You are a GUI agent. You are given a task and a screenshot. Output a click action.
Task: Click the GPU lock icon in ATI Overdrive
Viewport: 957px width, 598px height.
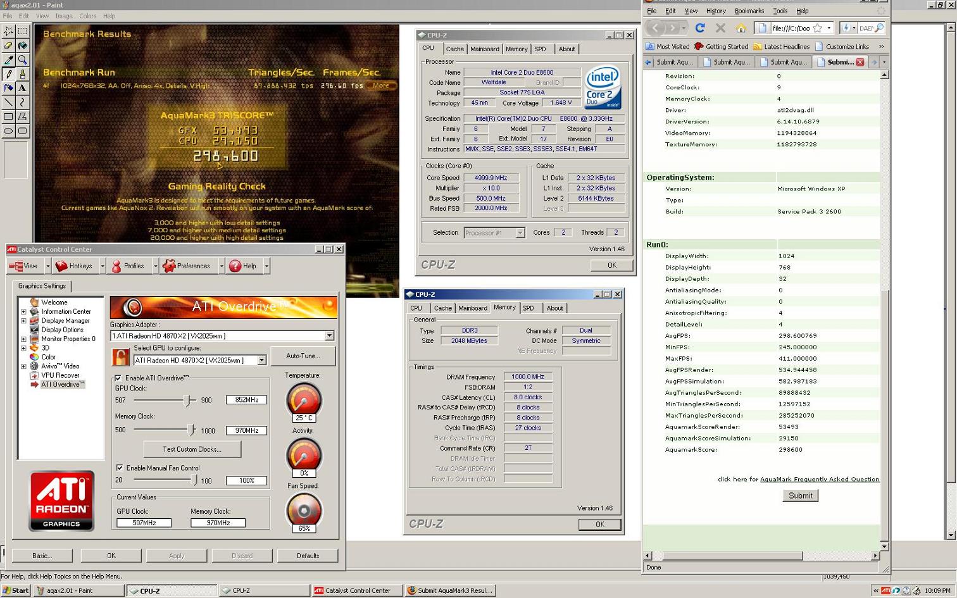120,357
